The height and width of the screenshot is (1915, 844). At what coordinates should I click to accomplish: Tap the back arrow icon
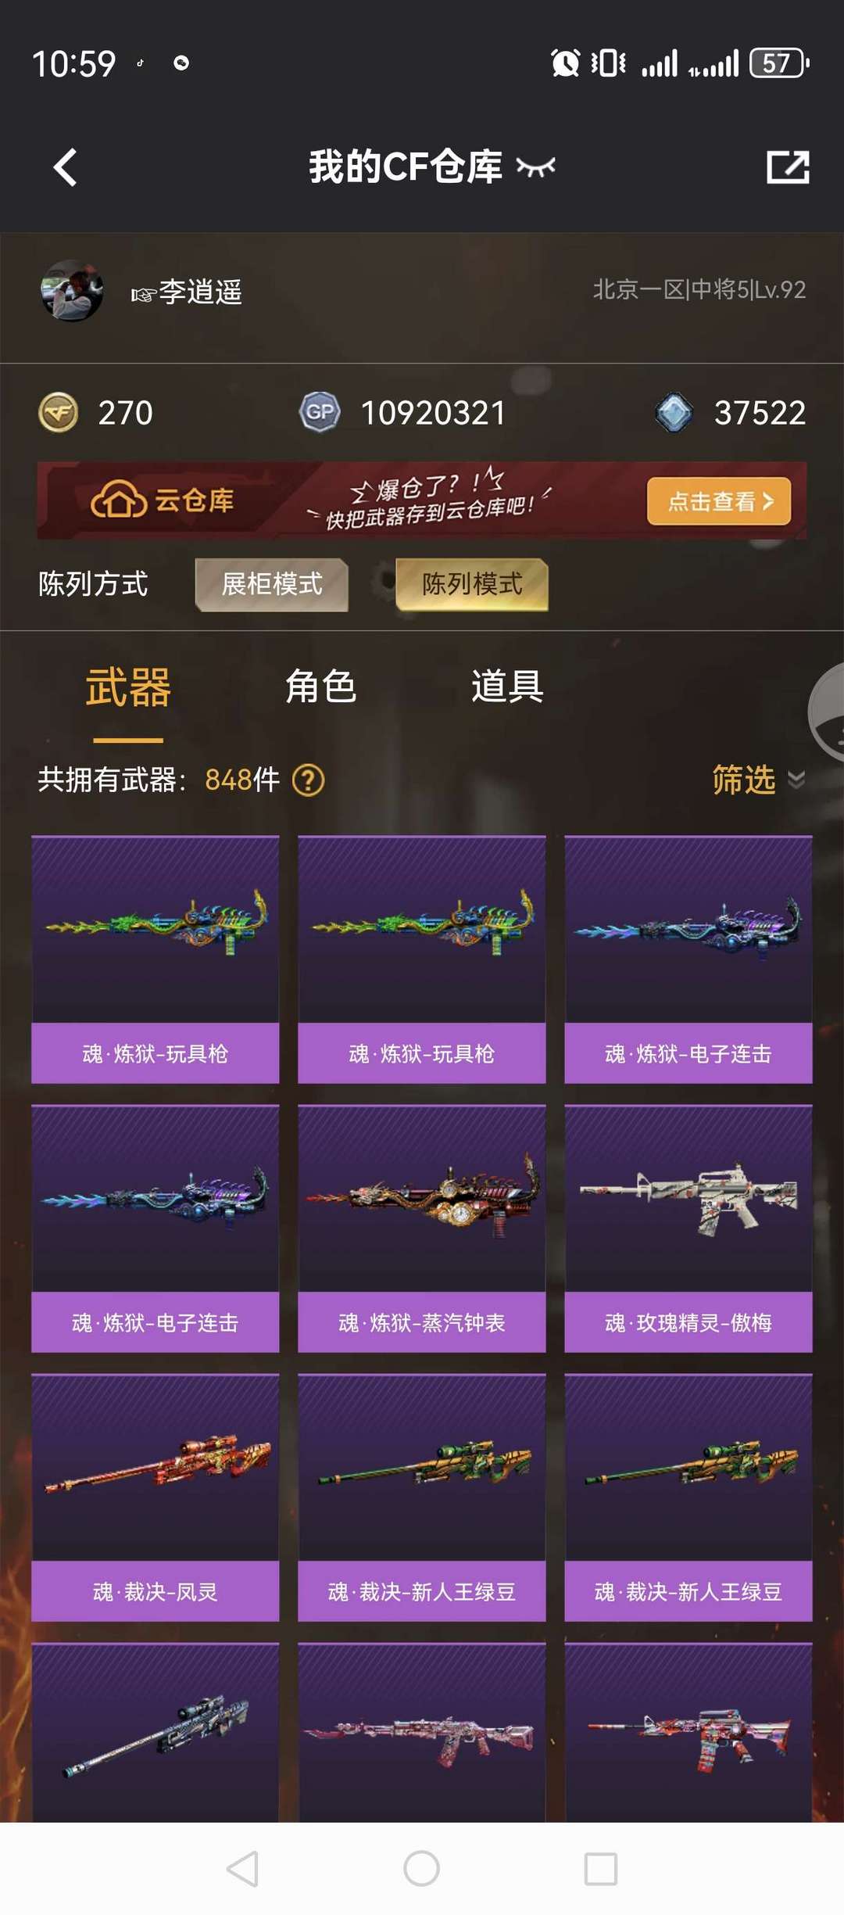(65, 167)
